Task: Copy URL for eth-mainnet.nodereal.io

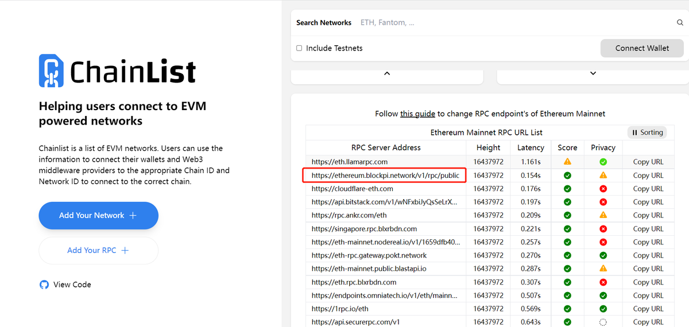Action: coord(648,242)
